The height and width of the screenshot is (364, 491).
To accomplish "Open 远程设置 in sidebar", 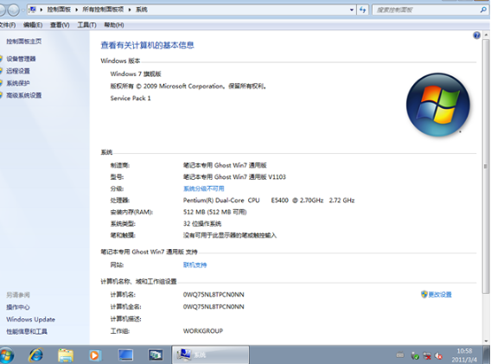I will click(18, 71).
